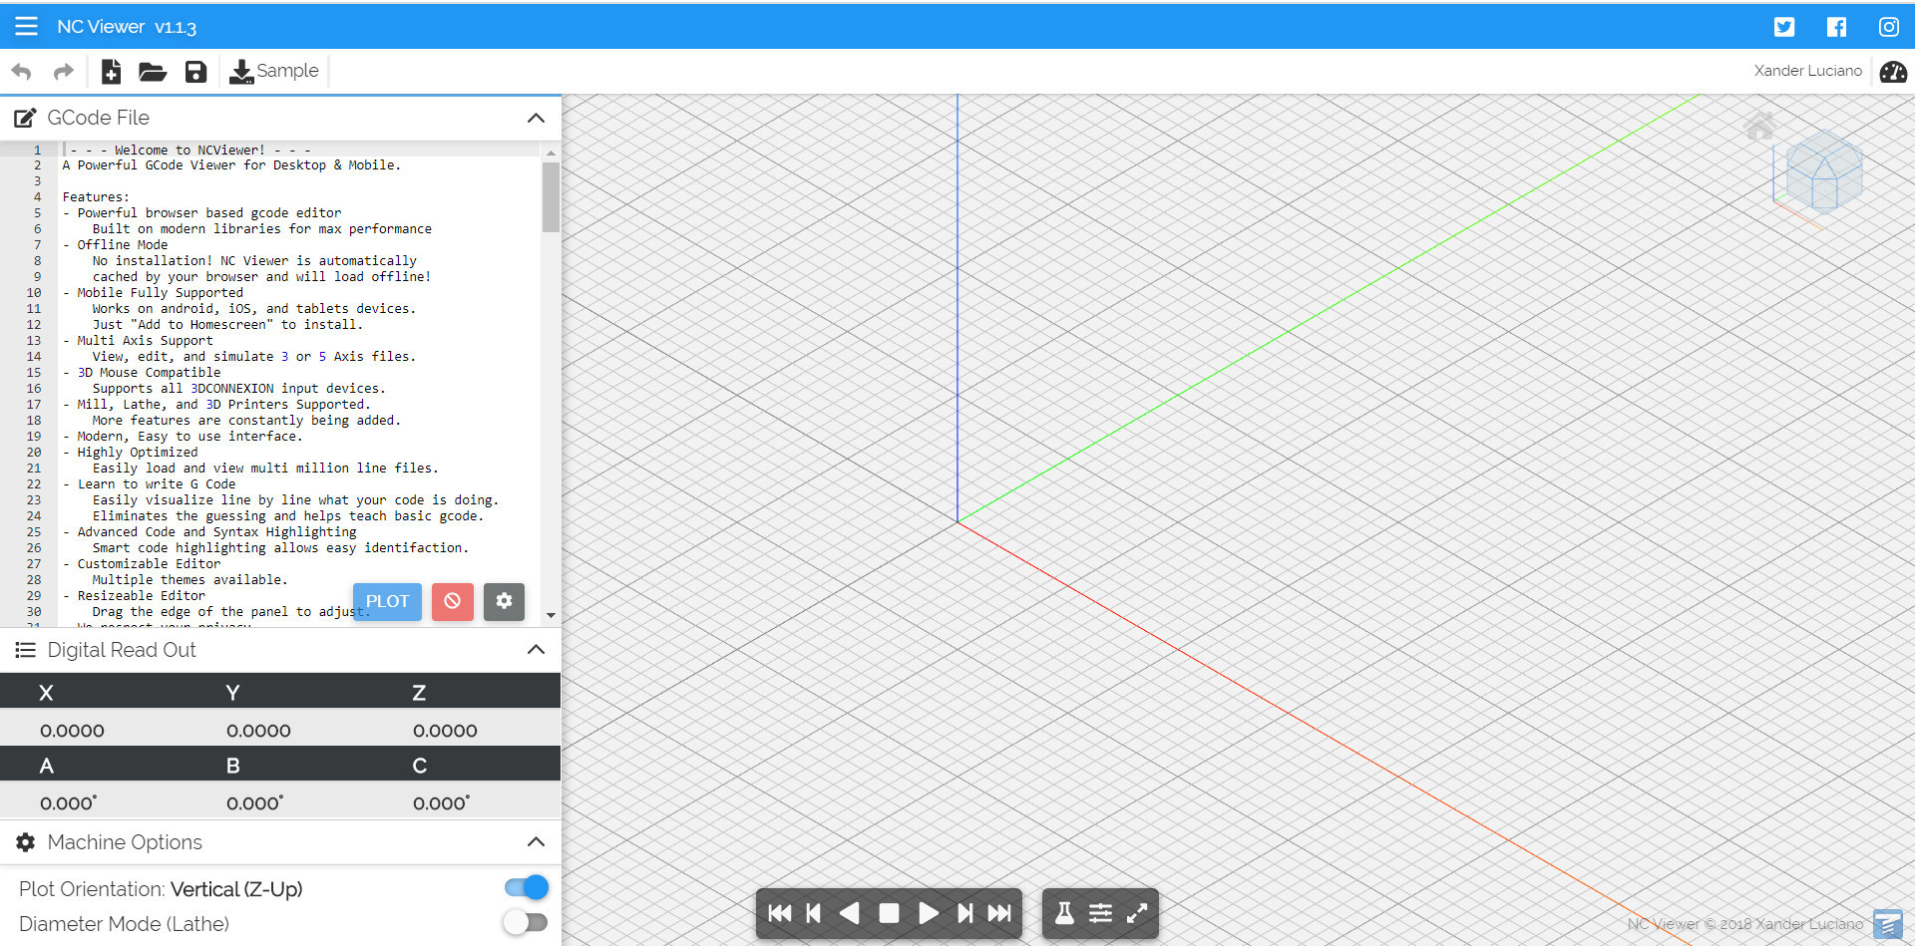Viewport: 1915px width, 946px height.
Task: Click the Z readout value 0.0000
Action: pyautogui.click(x=445, y=731)
